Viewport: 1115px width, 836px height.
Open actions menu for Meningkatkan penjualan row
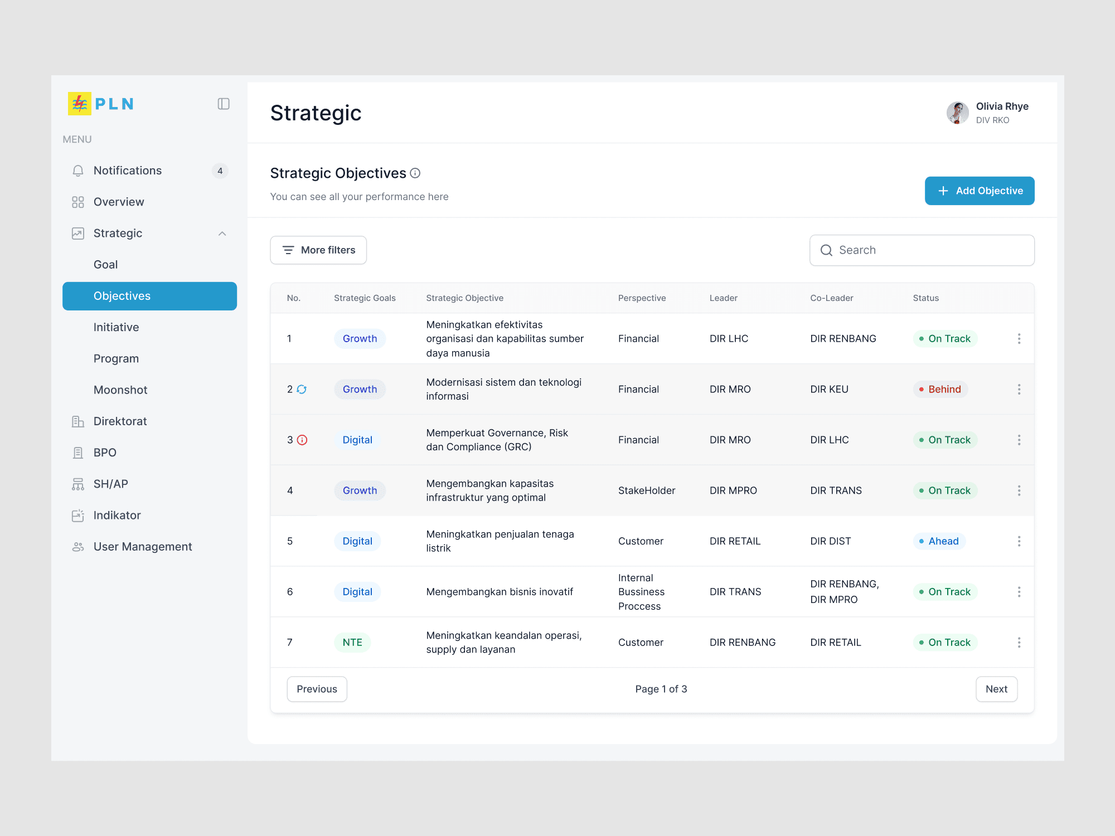pos(1019,541)
